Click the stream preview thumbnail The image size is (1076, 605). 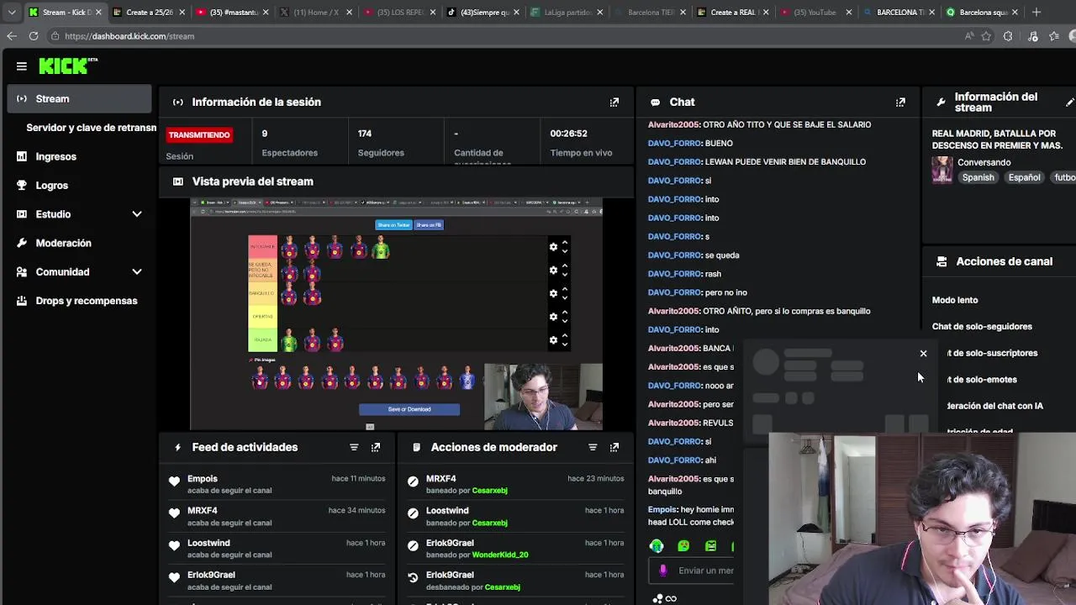coord(396,314)
